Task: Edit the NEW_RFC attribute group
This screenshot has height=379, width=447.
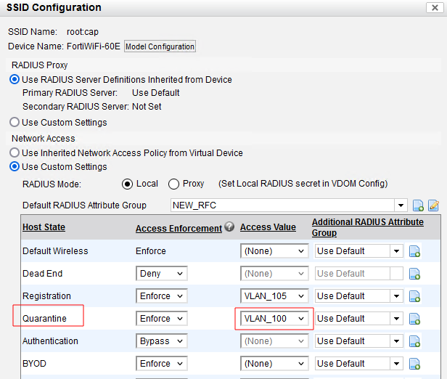Action: click(433, 205)
